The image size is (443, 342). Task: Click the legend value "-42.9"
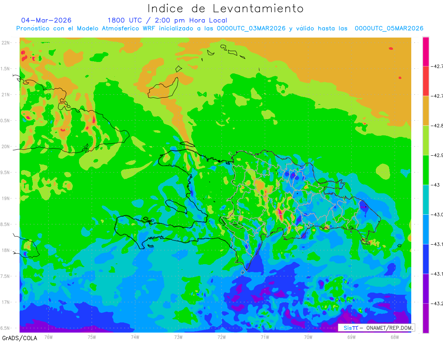point(437,155)
